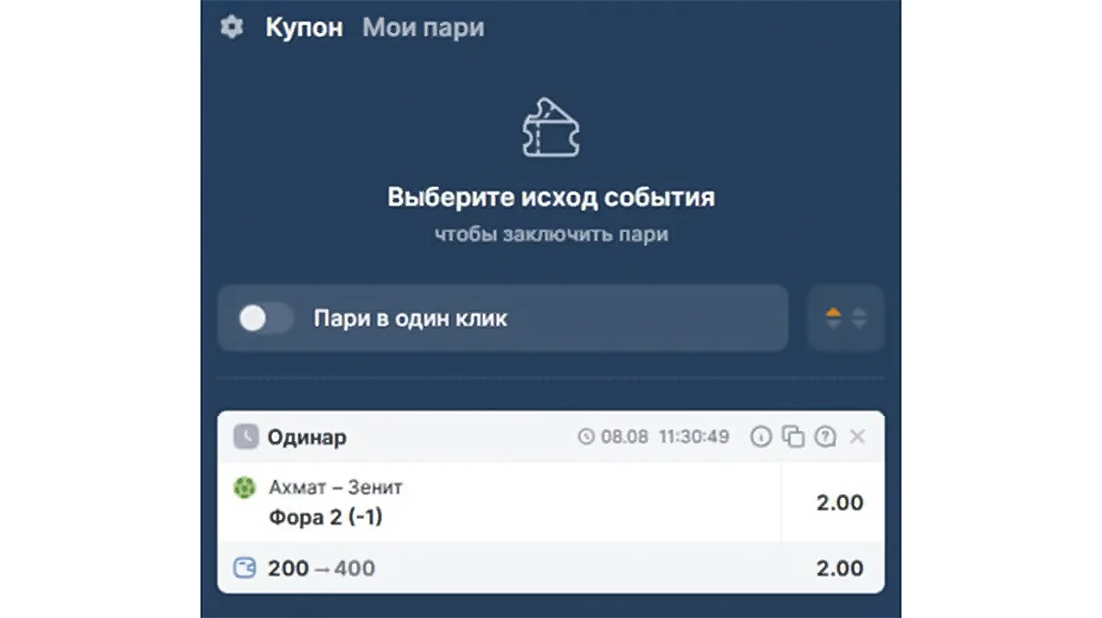This screenshot has width=1102, height=618.
Task: Click the bet timestamp 08.08 11:30:49
Action: pyautogui.click(x=654, y=436)
